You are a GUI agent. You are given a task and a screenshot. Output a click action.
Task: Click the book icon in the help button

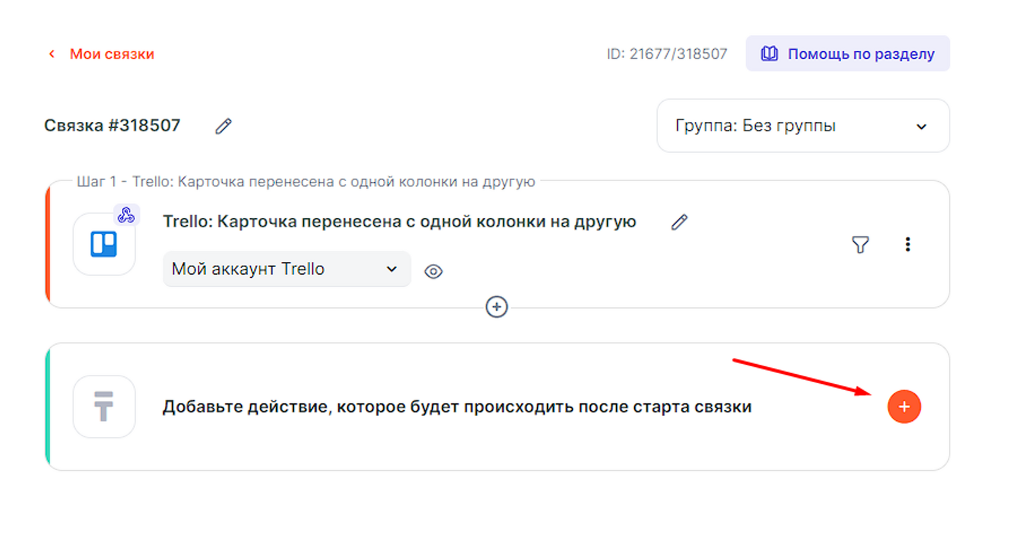769,54
